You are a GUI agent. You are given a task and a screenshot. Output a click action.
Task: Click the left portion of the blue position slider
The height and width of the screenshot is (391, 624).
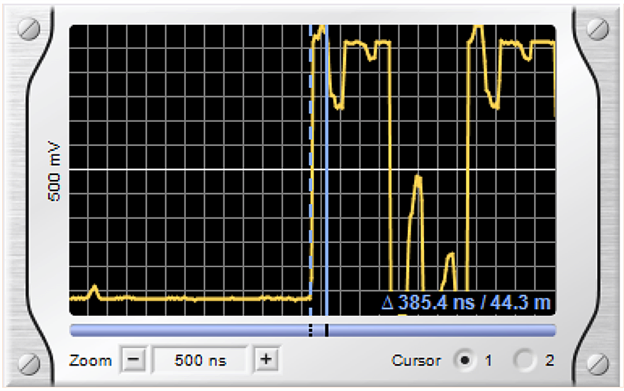click(x=189, y=330)
